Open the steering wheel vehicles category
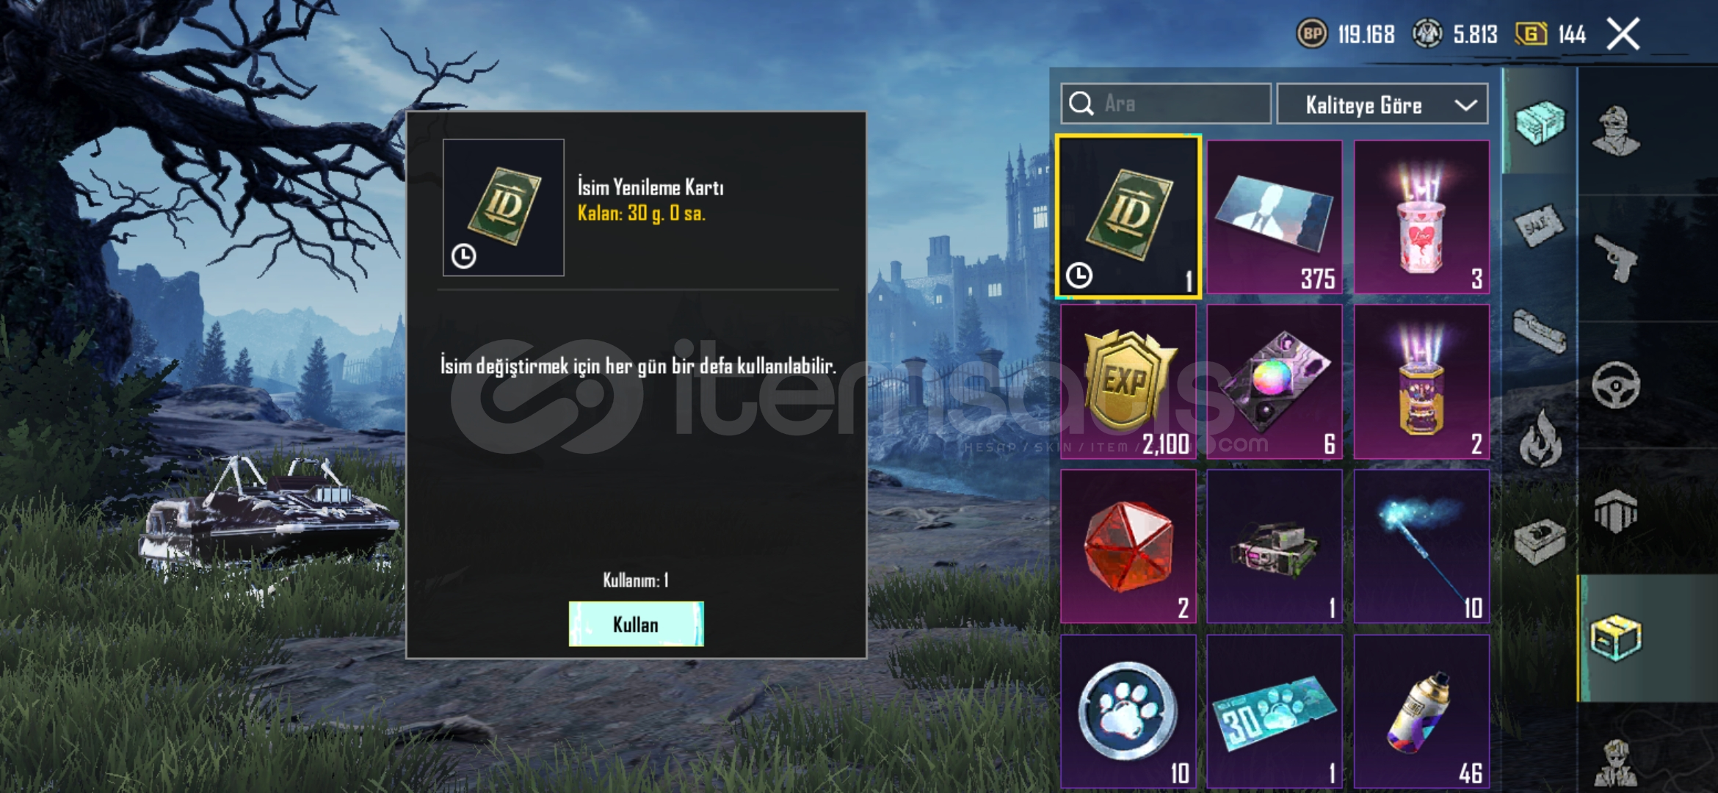The height and width of the screenshot is (793, 1718). [1616, 385]
